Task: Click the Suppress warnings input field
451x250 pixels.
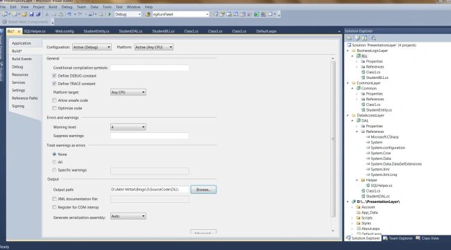Action: 150,136
